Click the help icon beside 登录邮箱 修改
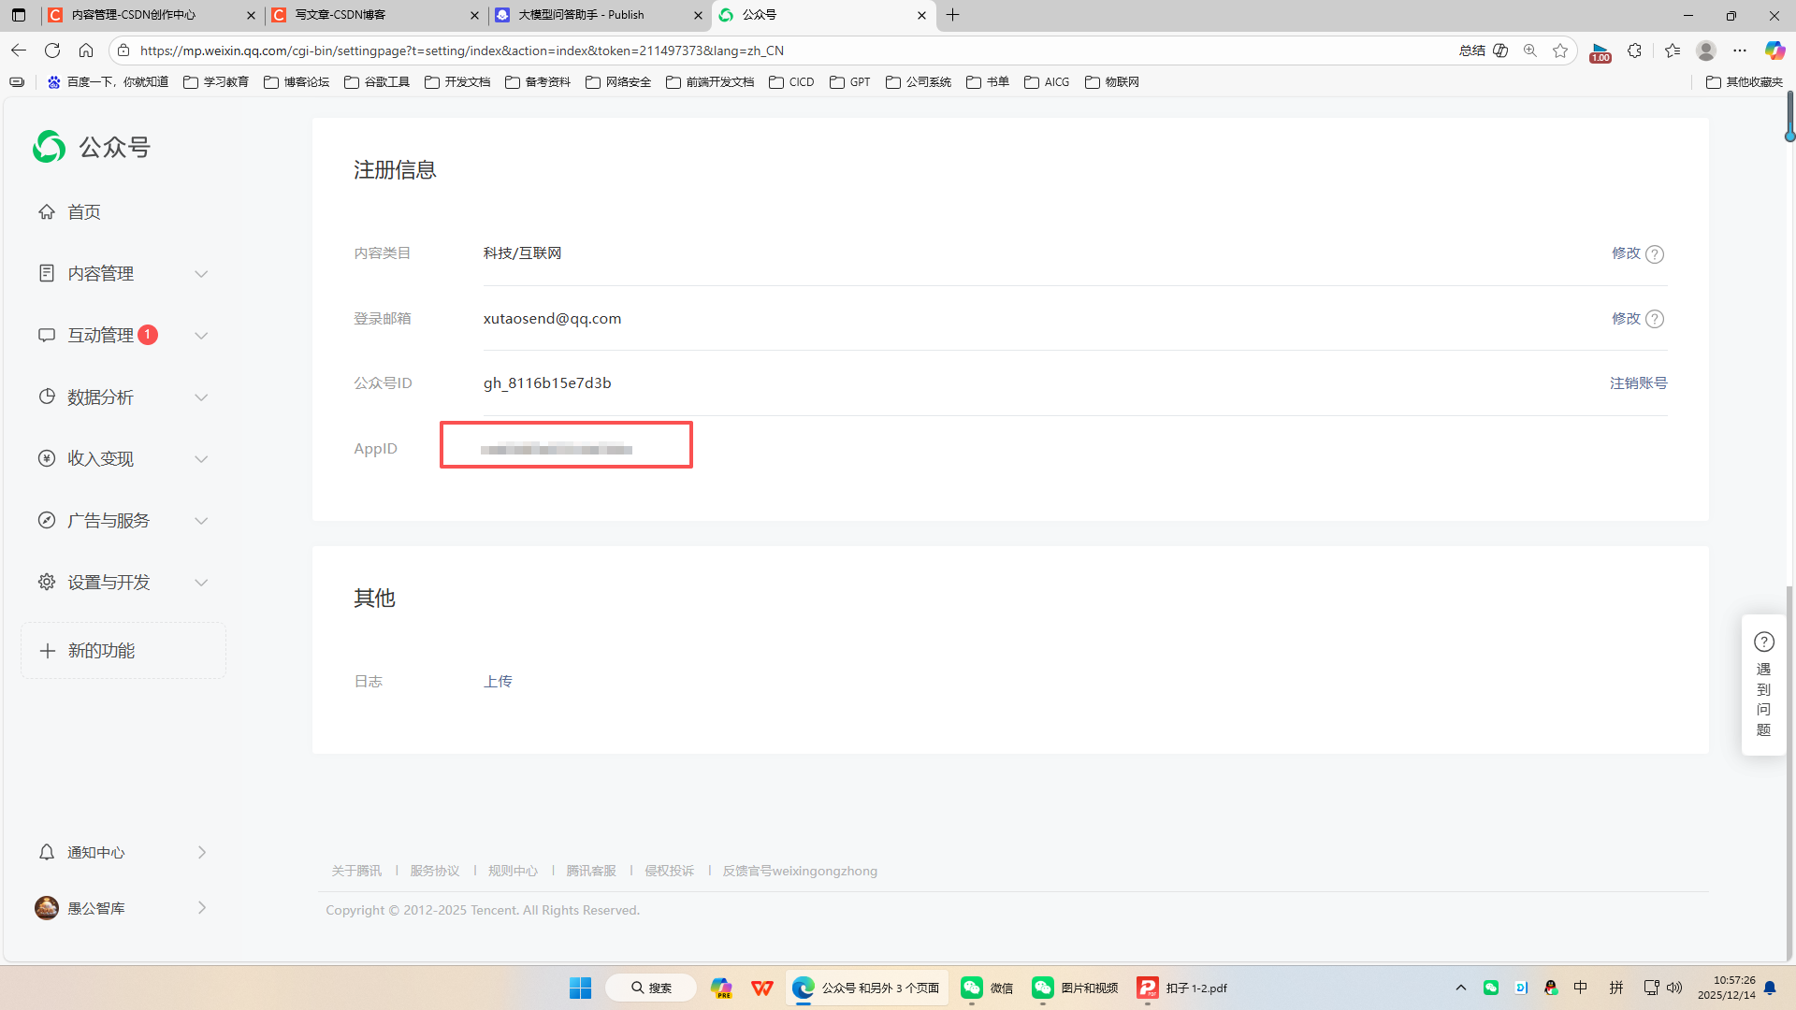This screenshot has height=1010, width=1796. [1655, 319]
